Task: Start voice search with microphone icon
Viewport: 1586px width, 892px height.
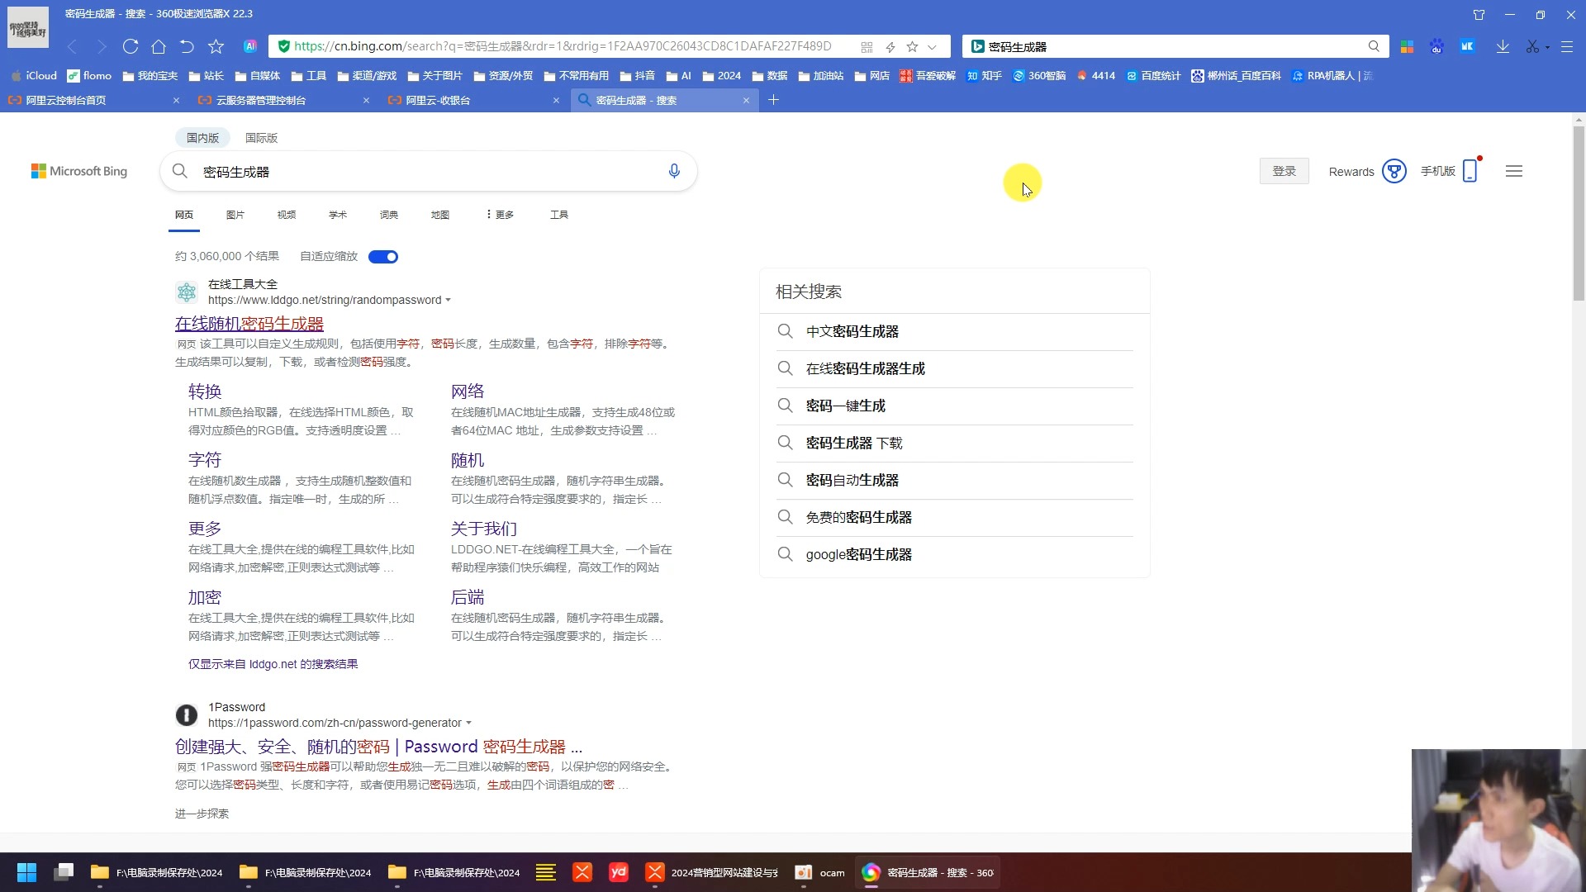Action: point(674,171)
